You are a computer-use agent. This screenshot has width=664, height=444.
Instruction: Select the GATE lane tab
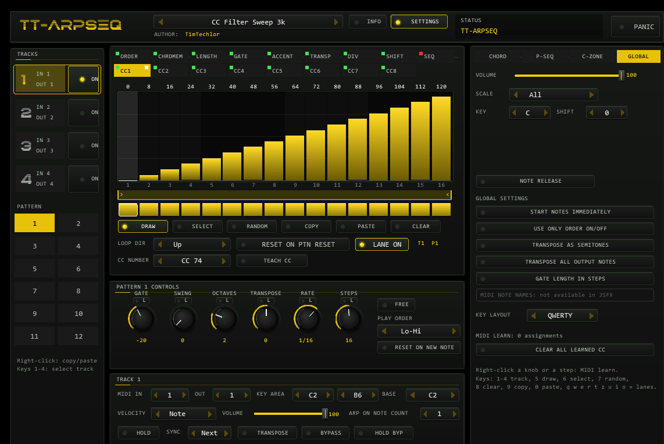(240, 56)
